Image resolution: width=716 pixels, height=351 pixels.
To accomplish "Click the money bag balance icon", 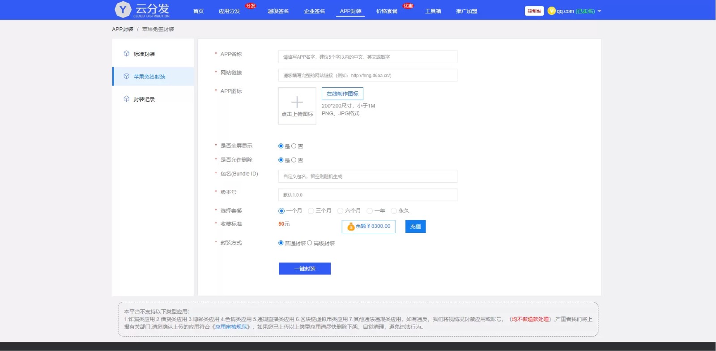I will point(351,227).
